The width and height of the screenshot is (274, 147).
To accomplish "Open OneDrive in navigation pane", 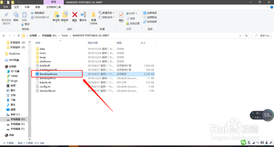I will (x=12, y=53).
